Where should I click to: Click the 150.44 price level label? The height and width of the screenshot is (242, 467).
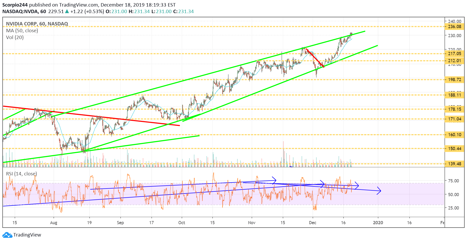click(454, 149)
